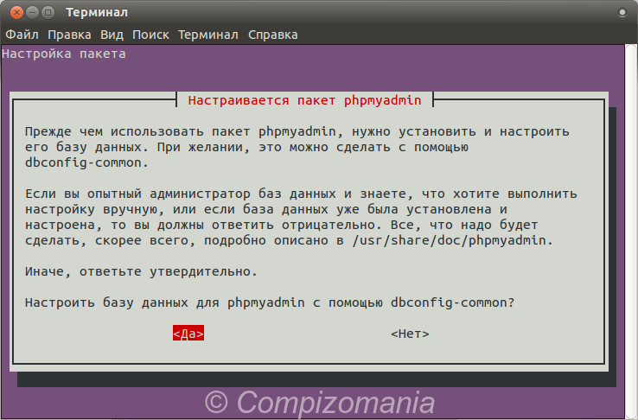
Task: Open the Вид menu
Action: pos(112,35)
